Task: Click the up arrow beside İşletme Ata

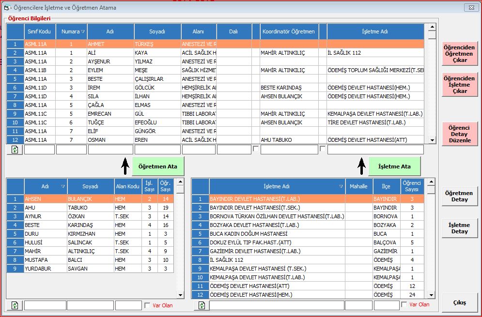Action: 361,166
